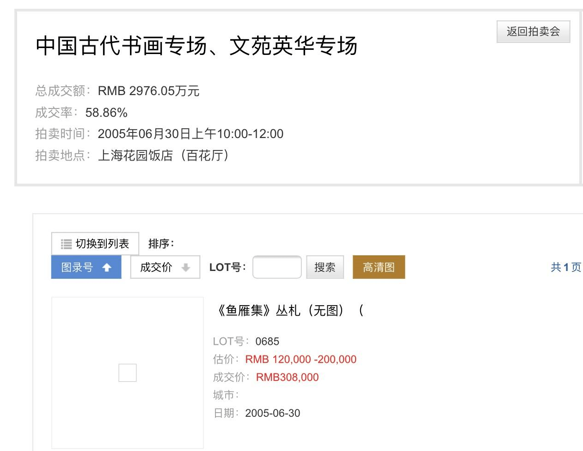Click the lot 0685 thumbnail placeholder

coord(128,373)
